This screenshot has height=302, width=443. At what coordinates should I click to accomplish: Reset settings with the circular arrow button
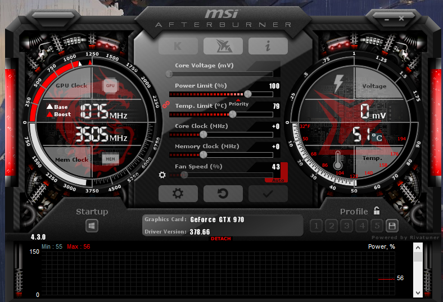pos(223,194)
